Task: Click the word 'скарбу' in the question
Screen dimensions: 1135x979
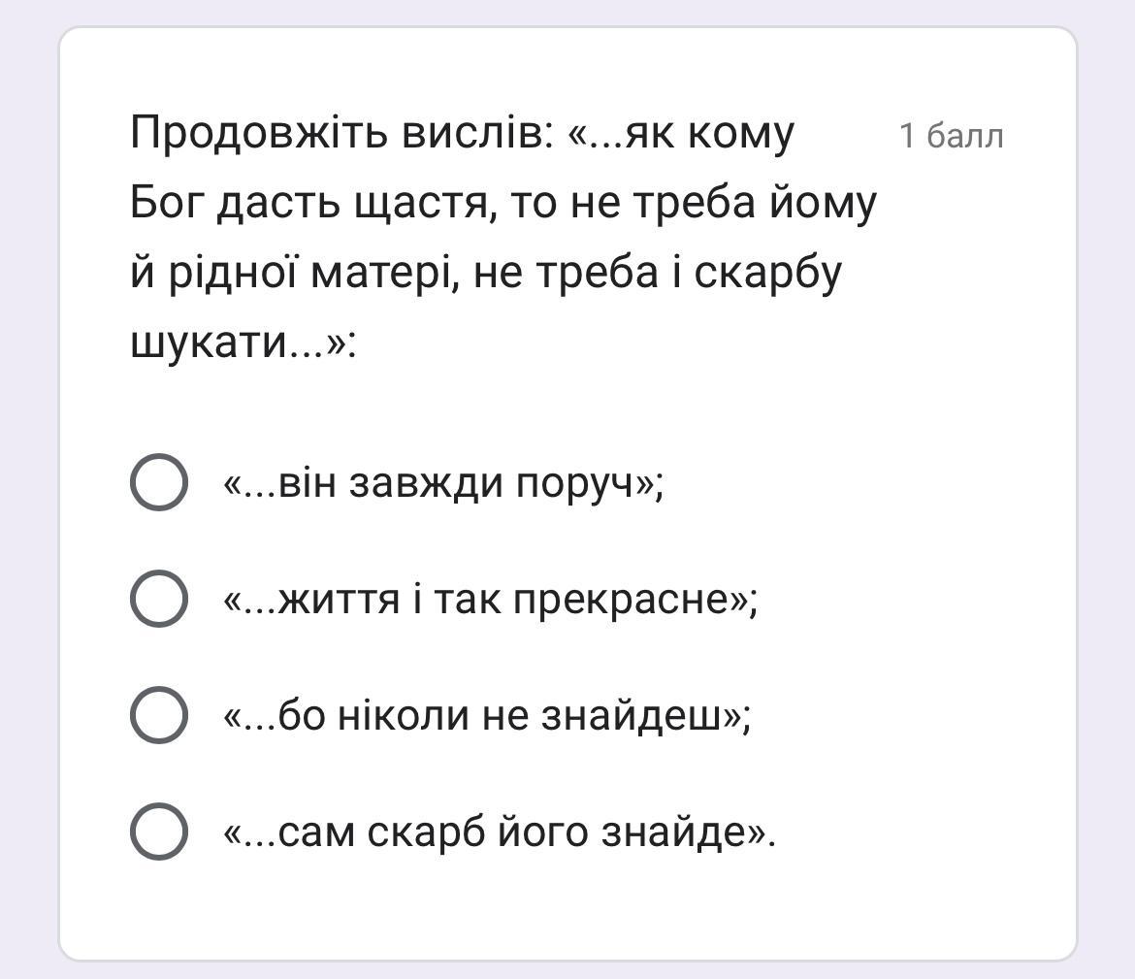Action: [x=768, y=275]
